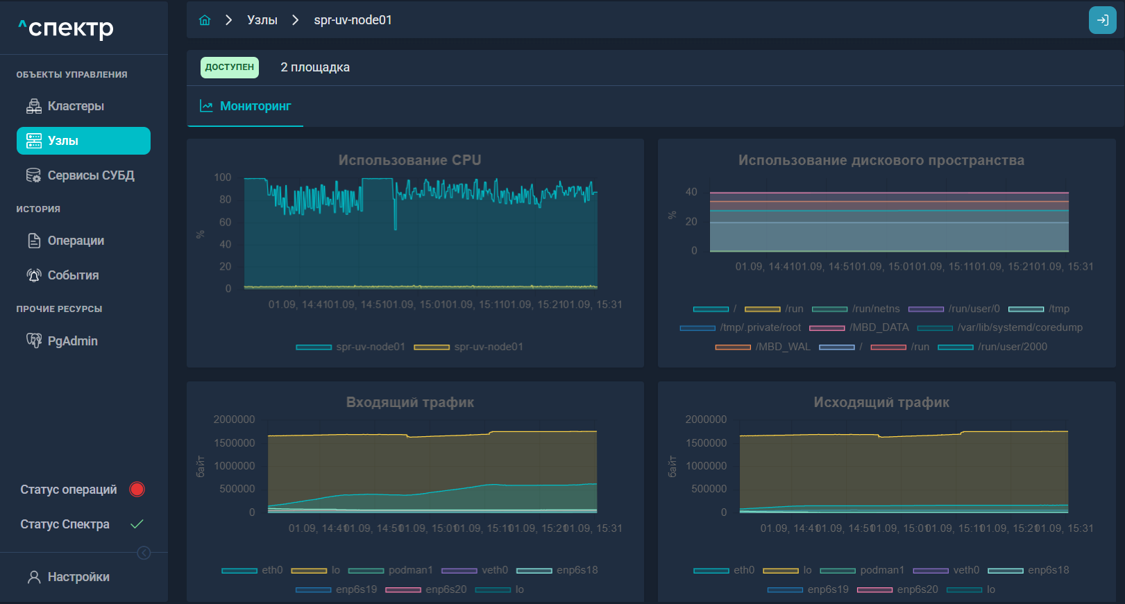Image resolution: width=1125 pixels, height=604 pixels.
Task: Toggle enp6s19 series in Исходящий трафик legend
Action: [x=808, y=589]
